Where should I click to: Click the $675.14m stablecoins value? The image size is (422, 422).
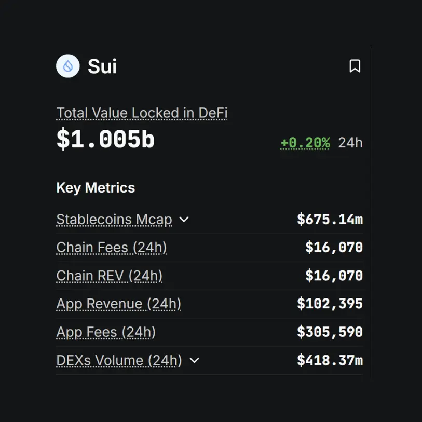330,220
